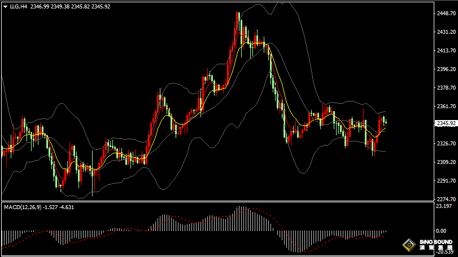Screen dimensions: 458x257
Task: Click the 2396.20 price axis label
Action: tap(446, 69)
